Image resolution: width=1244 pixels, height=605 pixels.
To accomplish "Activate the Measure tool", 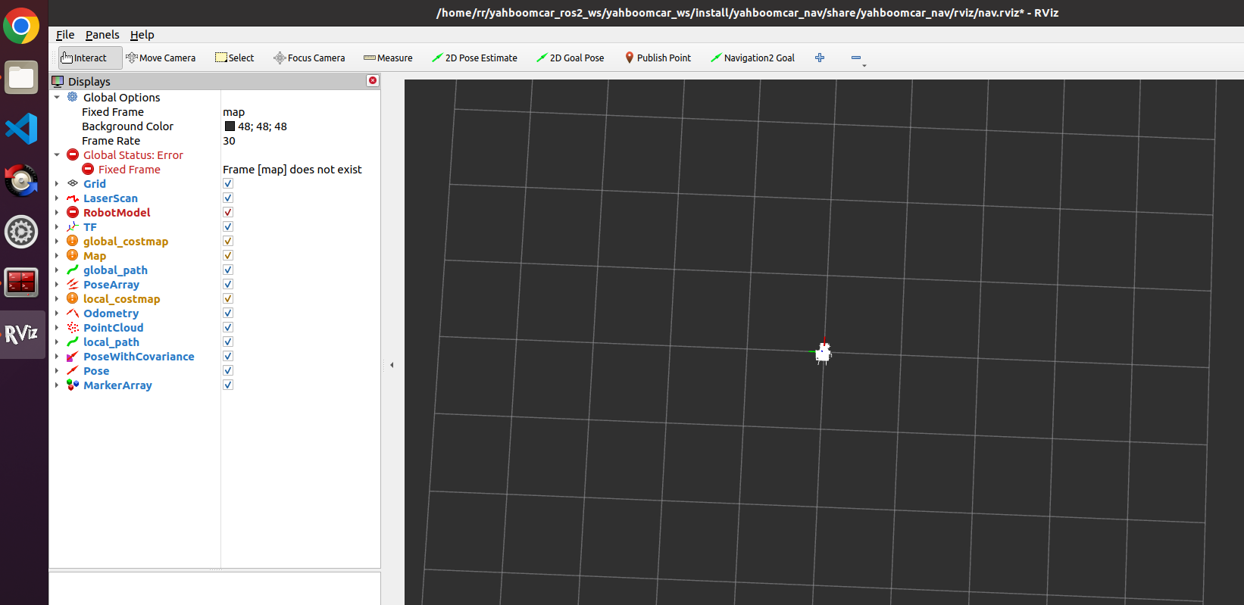I will [388, 58].
